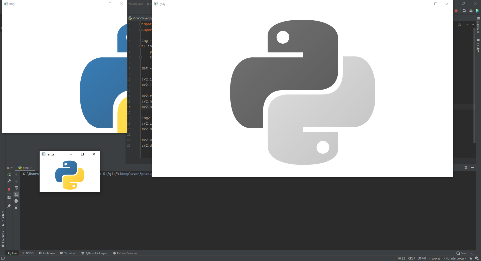Click the colorful JetBrains toolbox icon

coord(477,11)
